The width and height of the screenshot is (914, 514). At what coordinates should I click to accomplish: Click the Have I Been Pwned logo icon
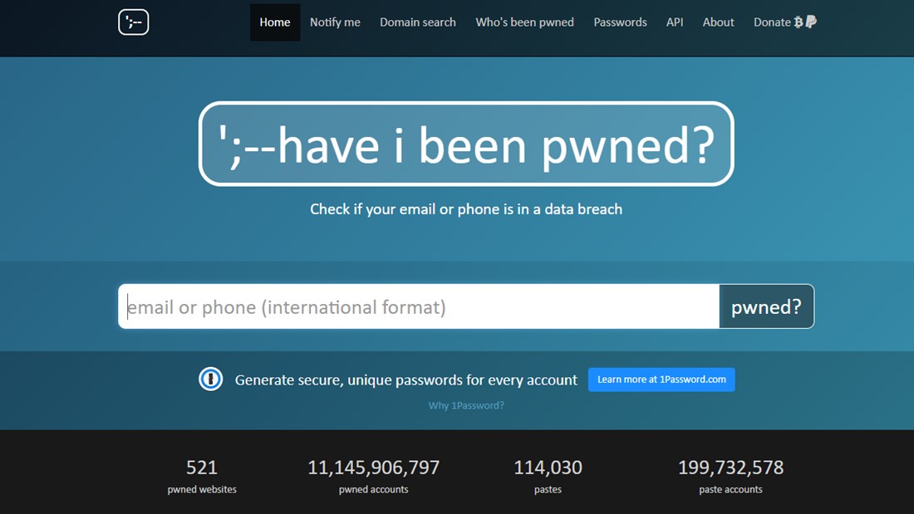pos(134,22)
